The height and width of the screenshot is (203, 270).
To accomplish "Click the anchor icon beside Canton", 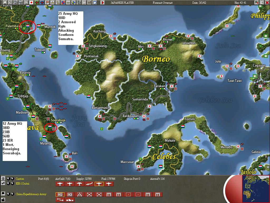I will pyautogui.click(x=3, y=179).
